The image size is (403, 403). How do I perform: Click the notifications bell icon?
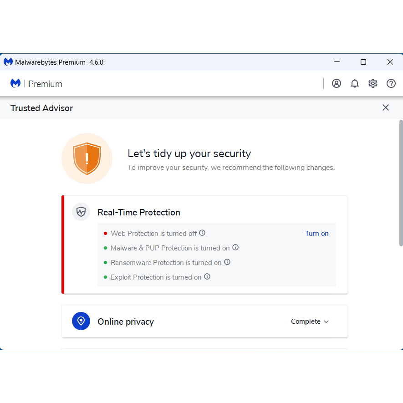pos(355,83)
